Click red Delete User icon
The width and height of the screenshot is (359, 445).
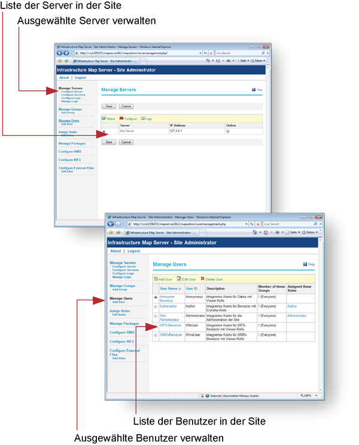click(203, 279)
